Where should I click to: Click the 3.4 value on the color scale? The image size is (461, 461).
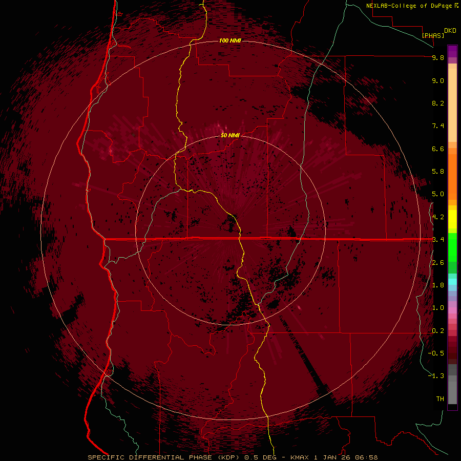coord(438,240)
